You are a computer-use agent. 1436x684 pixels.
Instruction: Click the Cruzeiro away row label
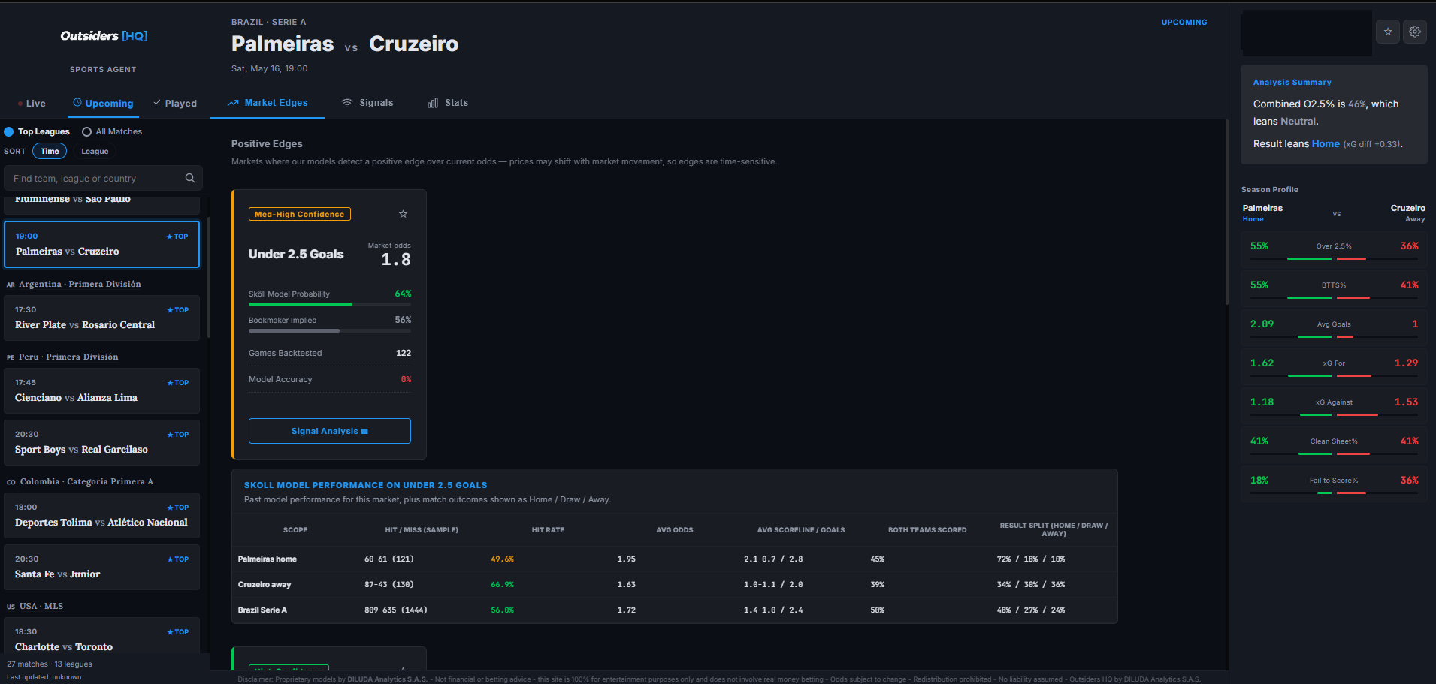click(265, 584)
